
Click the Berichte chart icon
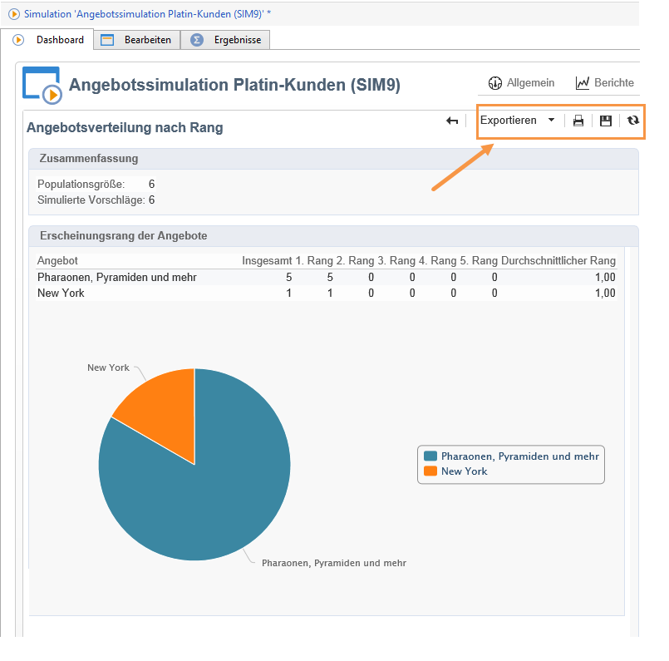pos(583,83)
